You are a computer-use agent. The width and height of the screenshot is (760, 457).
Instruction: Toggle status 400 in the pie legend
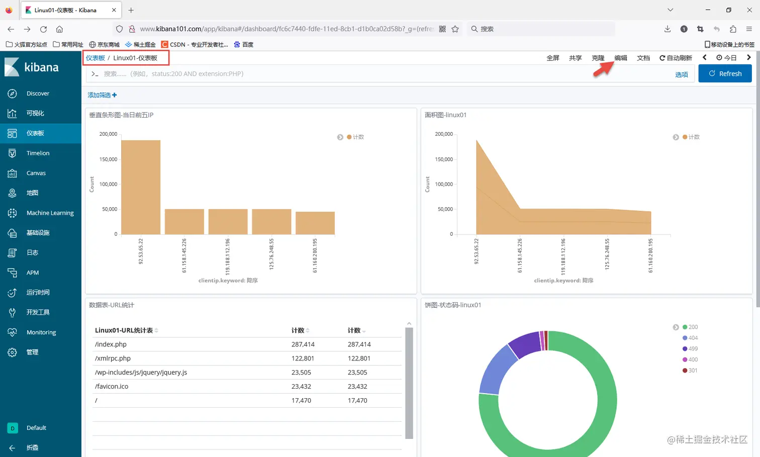(690, 360)
